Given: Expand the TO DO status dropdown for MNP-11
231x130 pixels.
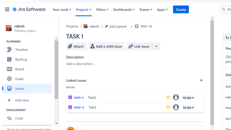Looking at the screenshot, I should coord(189,108).
